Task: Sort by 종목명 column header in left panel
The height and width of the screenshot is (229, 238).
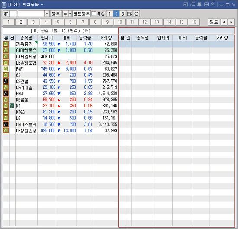Action: tap(26, 38)
